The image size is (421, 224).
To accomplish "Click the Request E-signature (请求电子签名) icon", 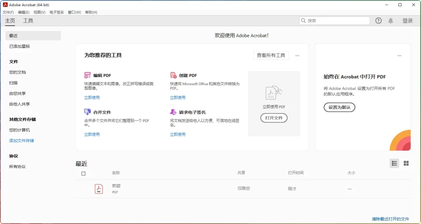I will coord(173,112).
